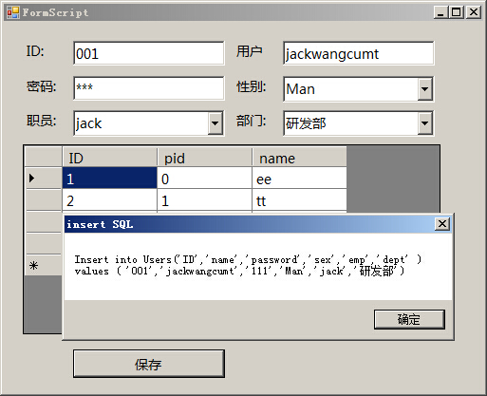487x396 pixels.
Task: Click the row header of row 2
Action: tap(44, 200)
